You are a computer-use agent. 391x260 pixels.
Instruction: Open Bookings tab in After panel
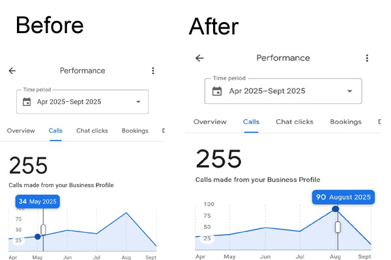(345, 122)
